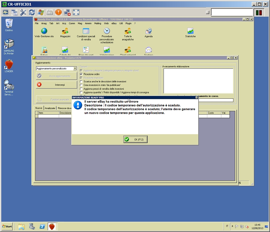Enable Aggiorna prezzi di vendita delle inserzioni

click(x=81, y=89)
